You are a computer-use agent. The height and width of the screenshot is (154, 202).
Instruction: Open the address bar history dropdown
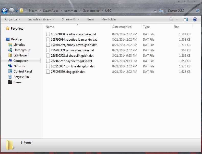pos(155,11)
